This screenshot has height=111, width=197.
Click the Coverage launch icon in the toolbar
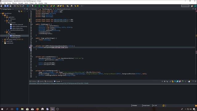[43, 6]
